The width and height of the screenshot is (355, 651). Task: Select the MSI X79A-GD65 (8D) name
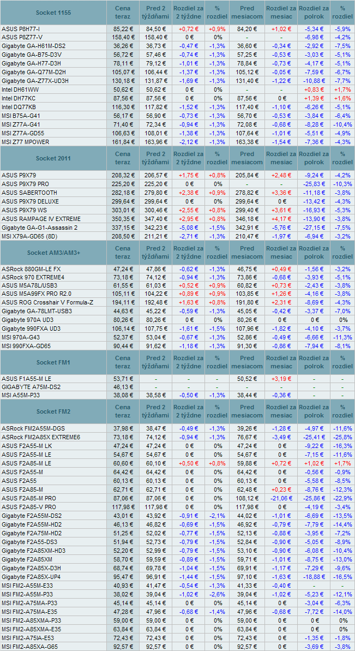pos(31,236)
